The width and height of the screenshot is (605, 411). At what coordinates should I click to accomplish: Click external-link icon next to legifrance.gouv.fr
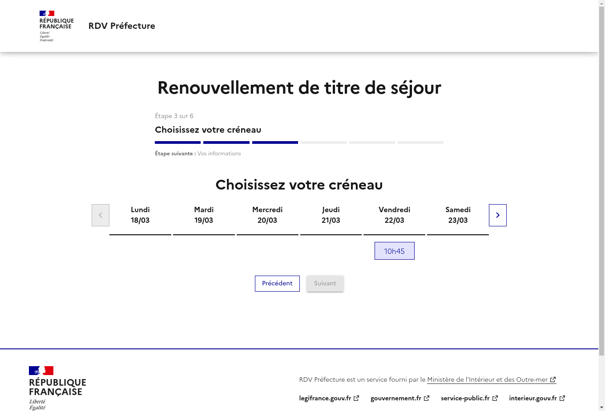(356, 398)
